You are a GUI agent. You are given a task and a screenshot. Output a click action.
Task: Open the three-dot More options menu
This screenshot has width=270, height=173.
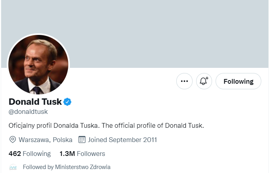coord(184,81)
